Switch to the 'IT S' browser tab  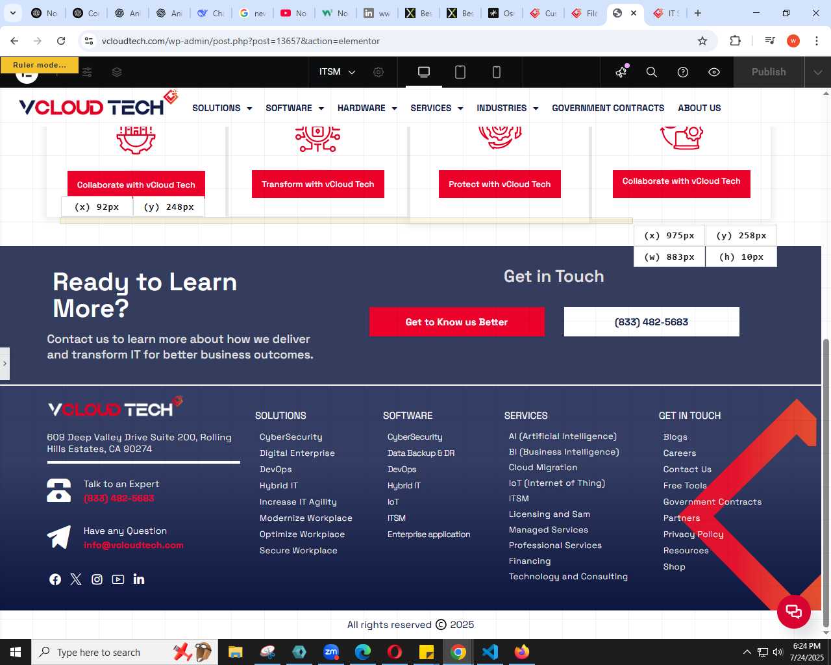pyautogui.click(x=665, y=13)
